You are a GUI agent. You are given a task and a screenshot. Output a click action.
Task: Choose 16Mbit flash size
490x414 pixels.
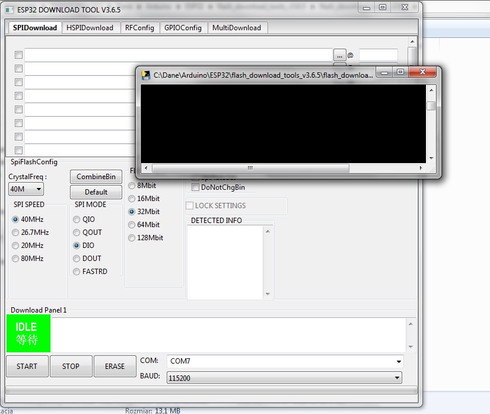coord(144,199)
